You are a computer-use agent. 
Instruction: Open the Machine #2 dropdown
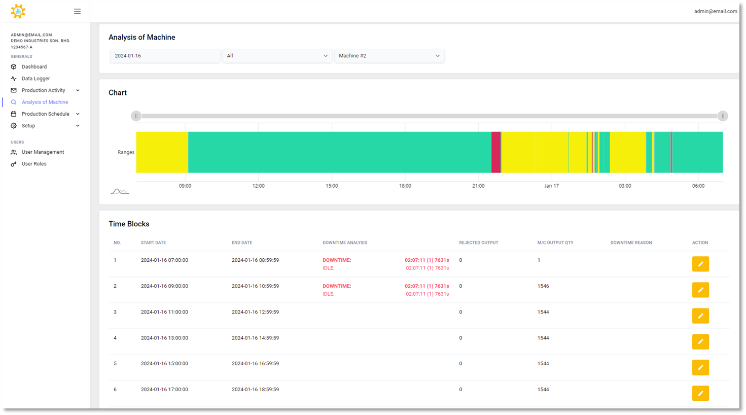click(x=389, y=56)
